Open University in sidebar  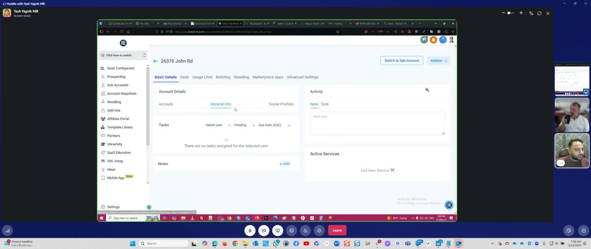(114, 144)
